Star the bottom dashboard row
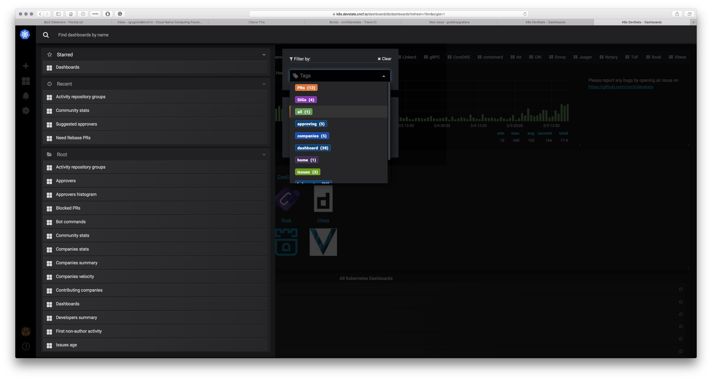This screenshot has width=712, height=380. [681, 351]
